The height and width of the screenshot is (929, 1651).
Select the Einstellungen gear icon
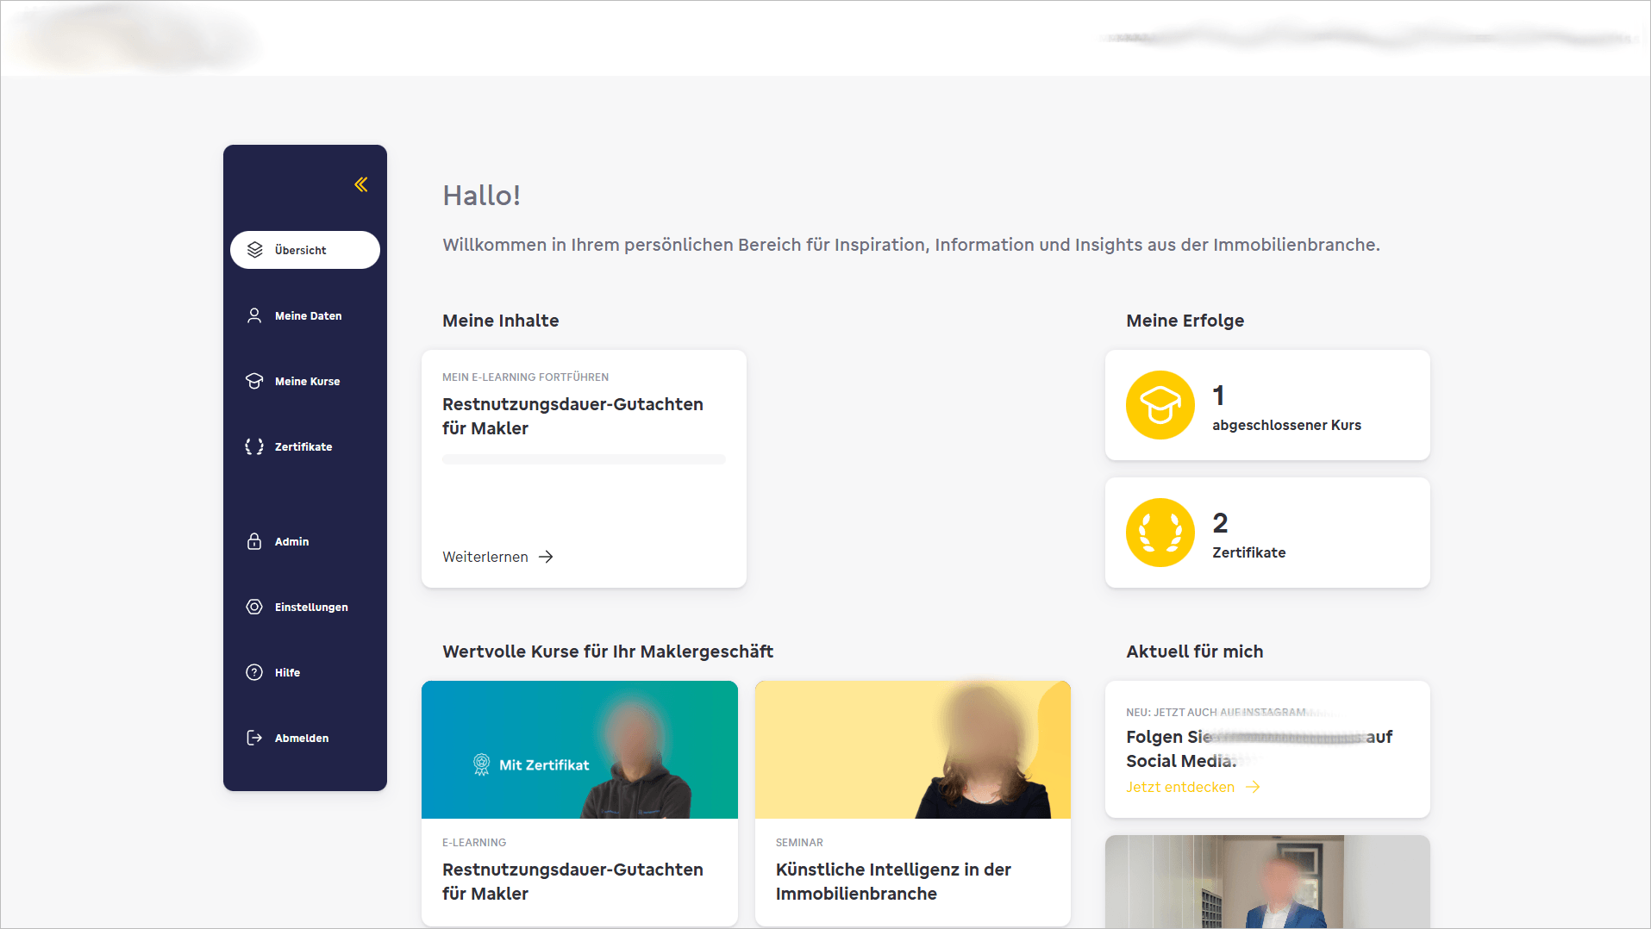(x=253, y=607)
